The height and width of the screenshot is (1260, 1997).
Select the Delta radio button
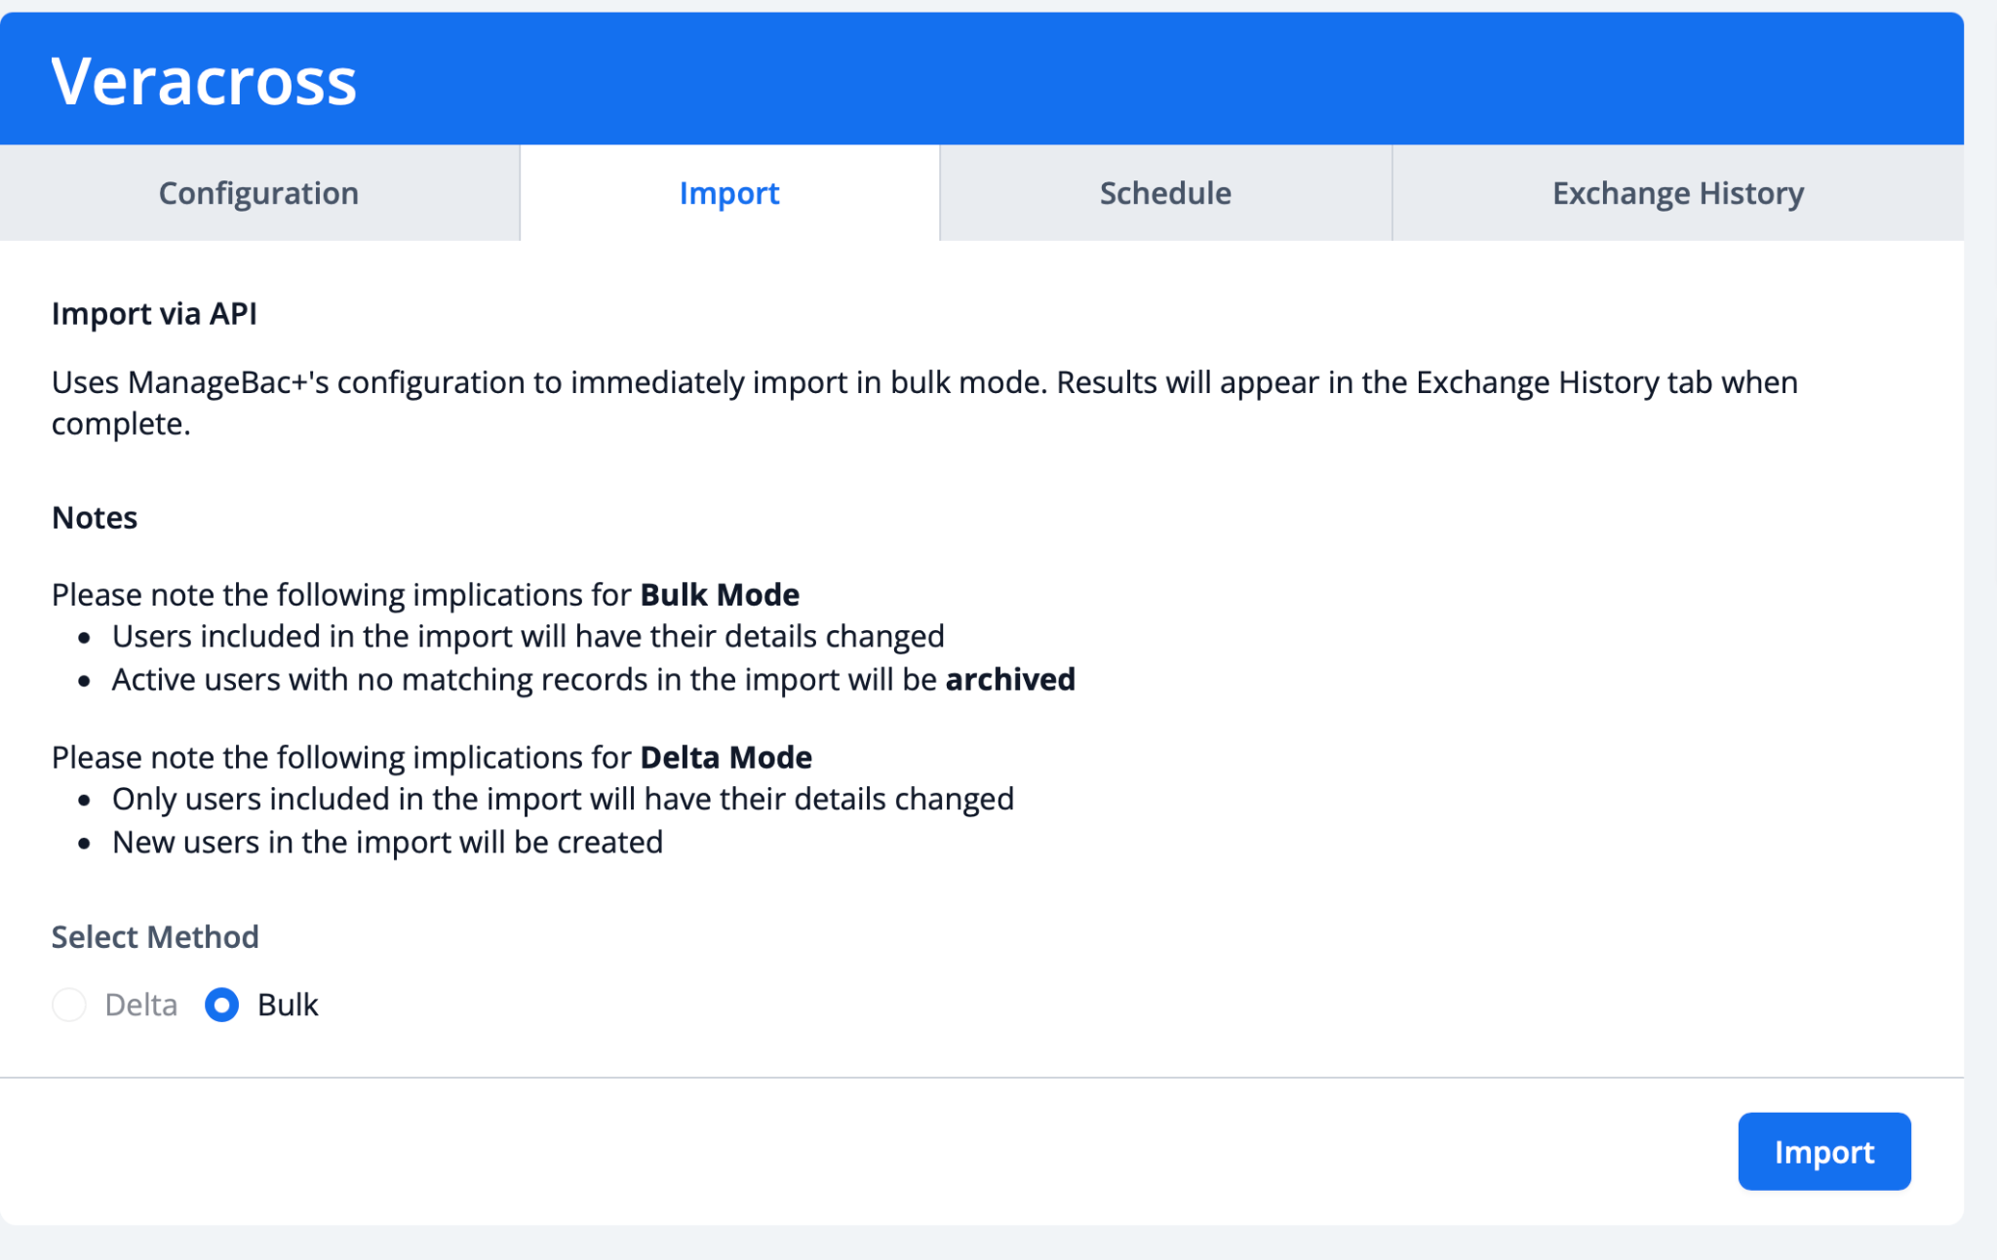[69, 1004]
